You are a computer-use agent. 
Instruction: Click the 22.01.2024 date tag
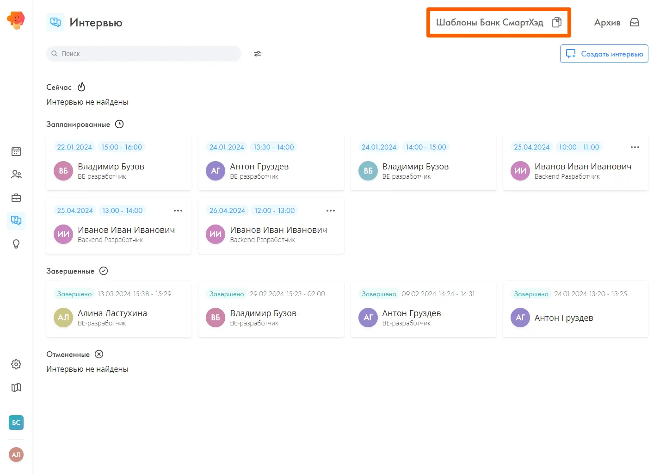pyautogui.click(x=74, y=147)
